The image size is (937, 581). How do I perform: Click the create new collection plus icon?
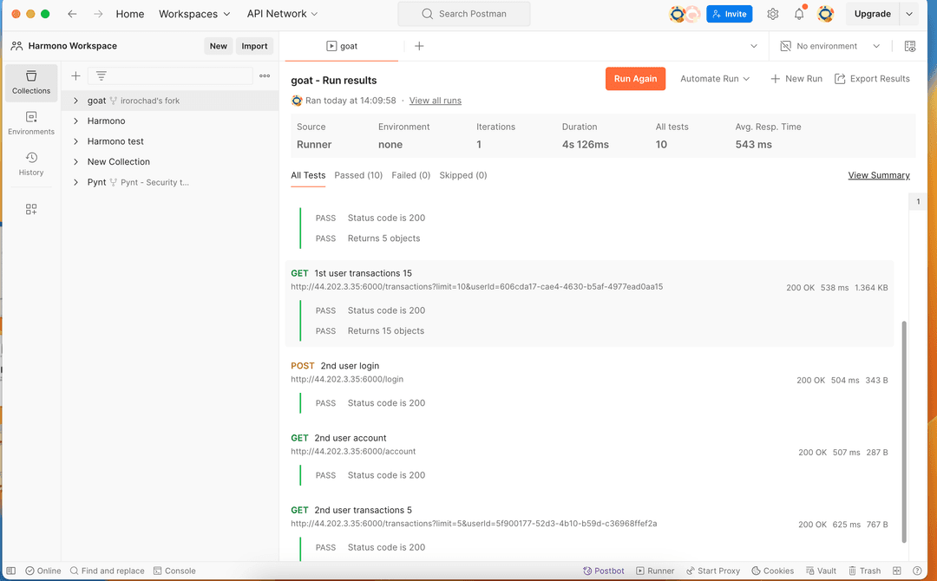[x=75, y=76]
